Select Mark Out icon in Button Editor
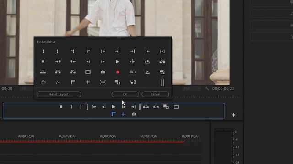 click(x=58, y=51)
